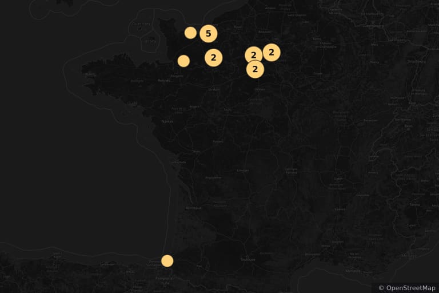Select the lone marker on the southwest coast near Spain
Viewport: 439px width, 293px height.
click(167, 261)
